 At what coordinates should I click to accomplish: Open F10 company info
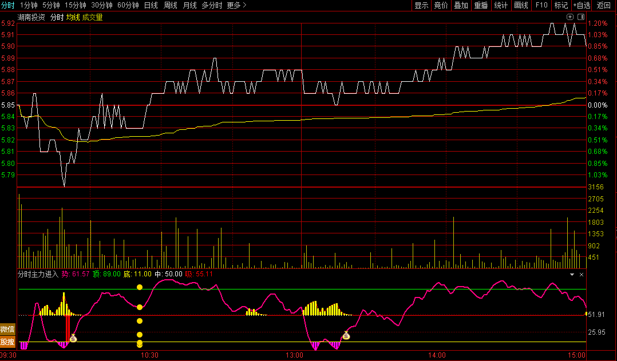click(x=541, y=5)
